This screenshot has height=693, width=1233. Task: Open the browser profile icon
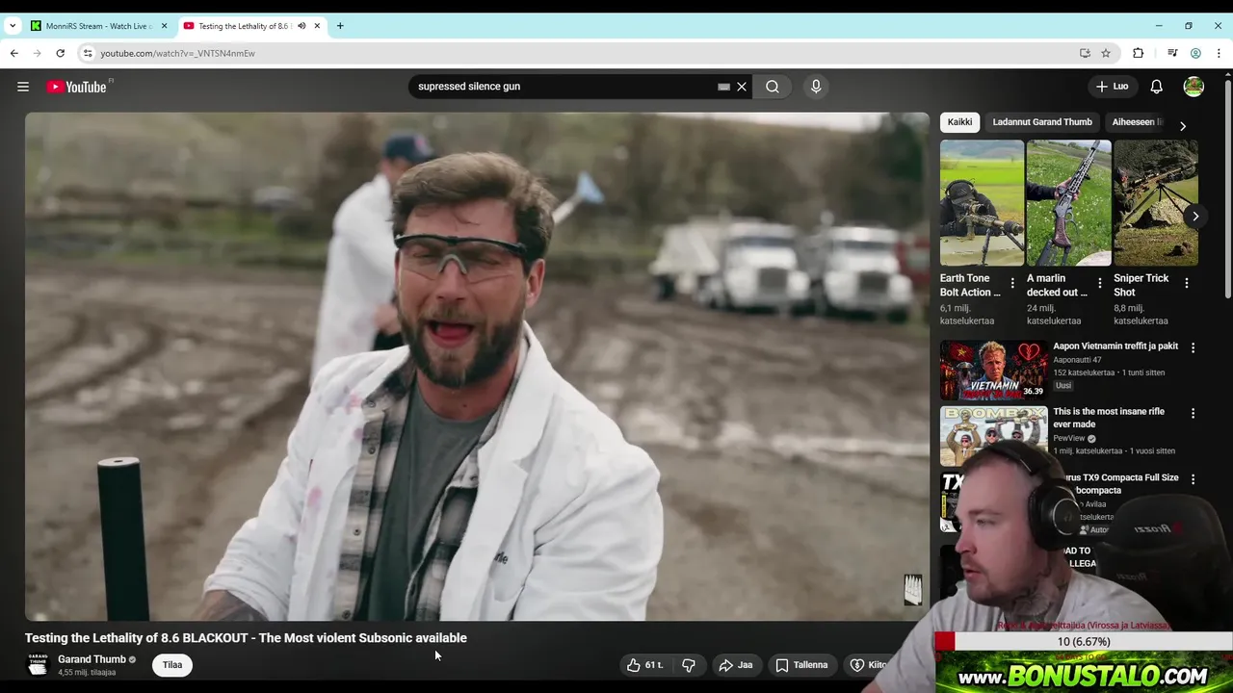coord(1195,53)
